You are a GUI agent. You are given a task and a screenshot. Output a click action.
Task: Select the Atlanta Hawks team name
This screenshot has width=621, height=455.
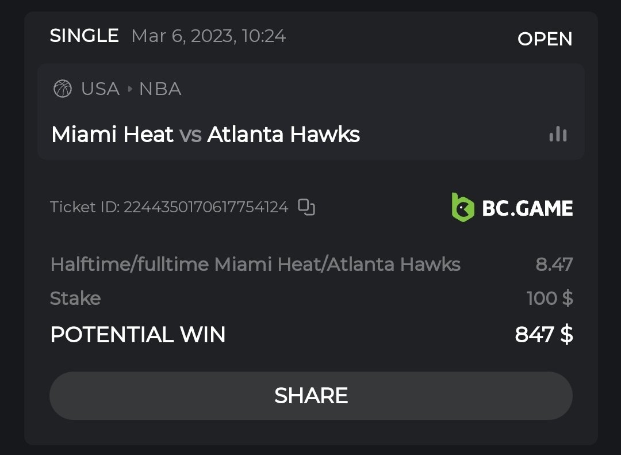coord(283,135)
